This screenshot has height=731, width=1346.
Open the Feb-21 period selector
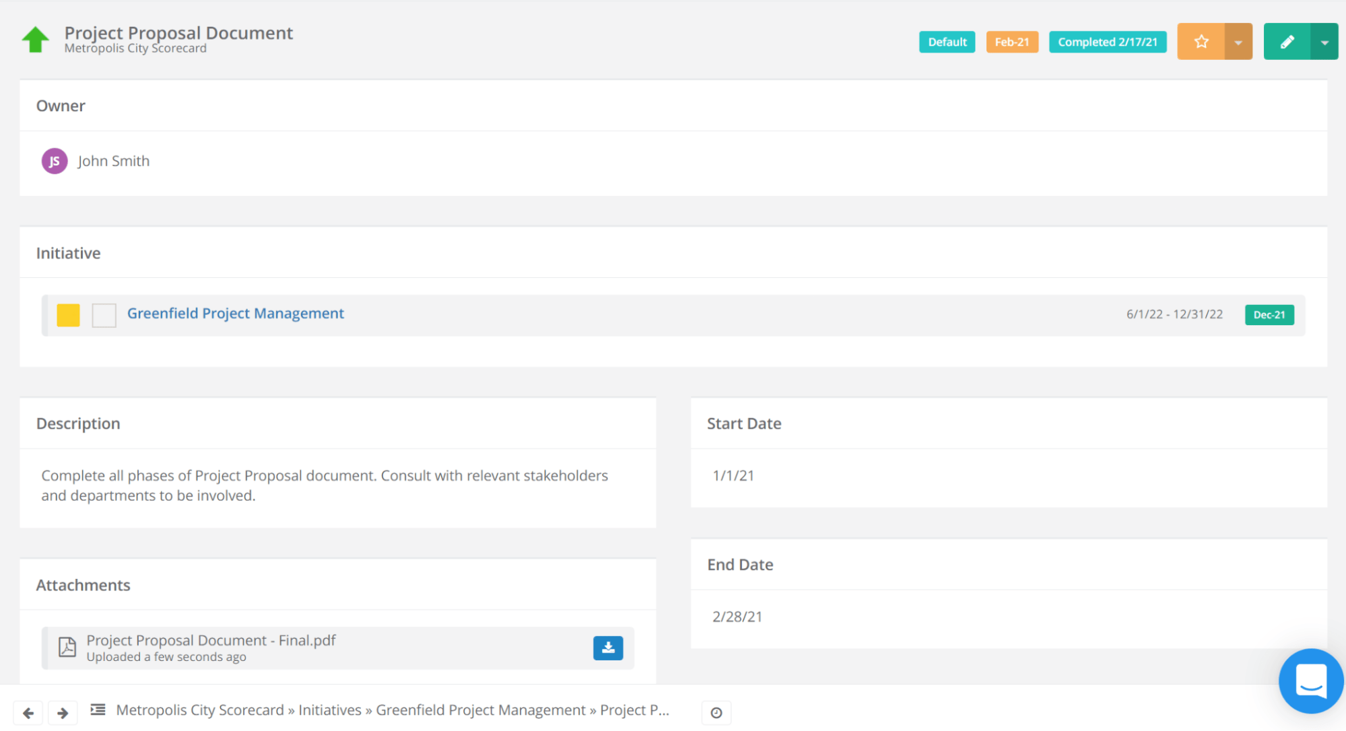point(1011,42)
